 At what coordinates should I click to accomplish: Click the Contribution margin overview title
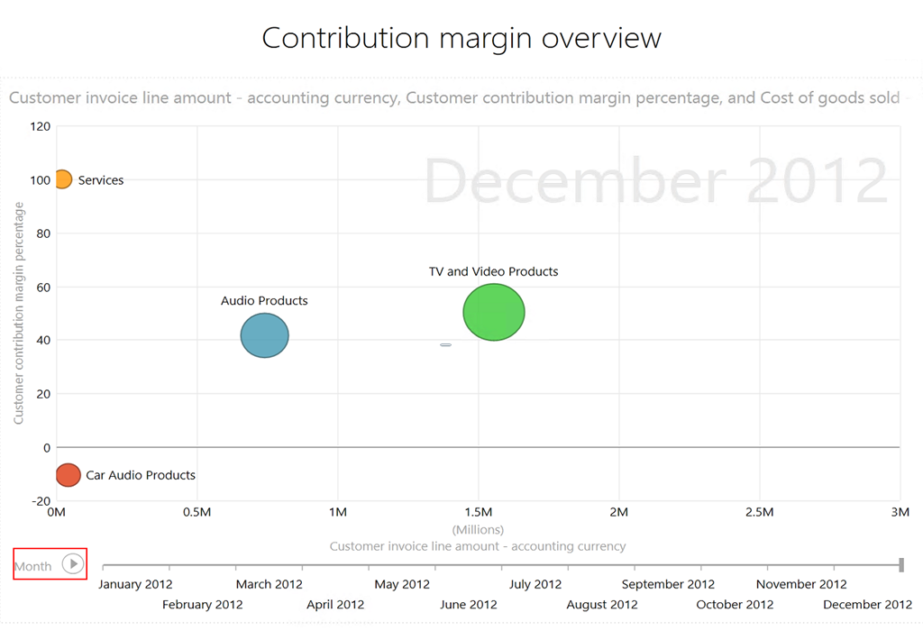tap(461, 38)
